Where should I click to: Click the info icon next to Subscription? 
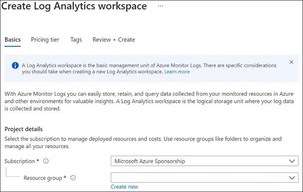pos(46,161)
